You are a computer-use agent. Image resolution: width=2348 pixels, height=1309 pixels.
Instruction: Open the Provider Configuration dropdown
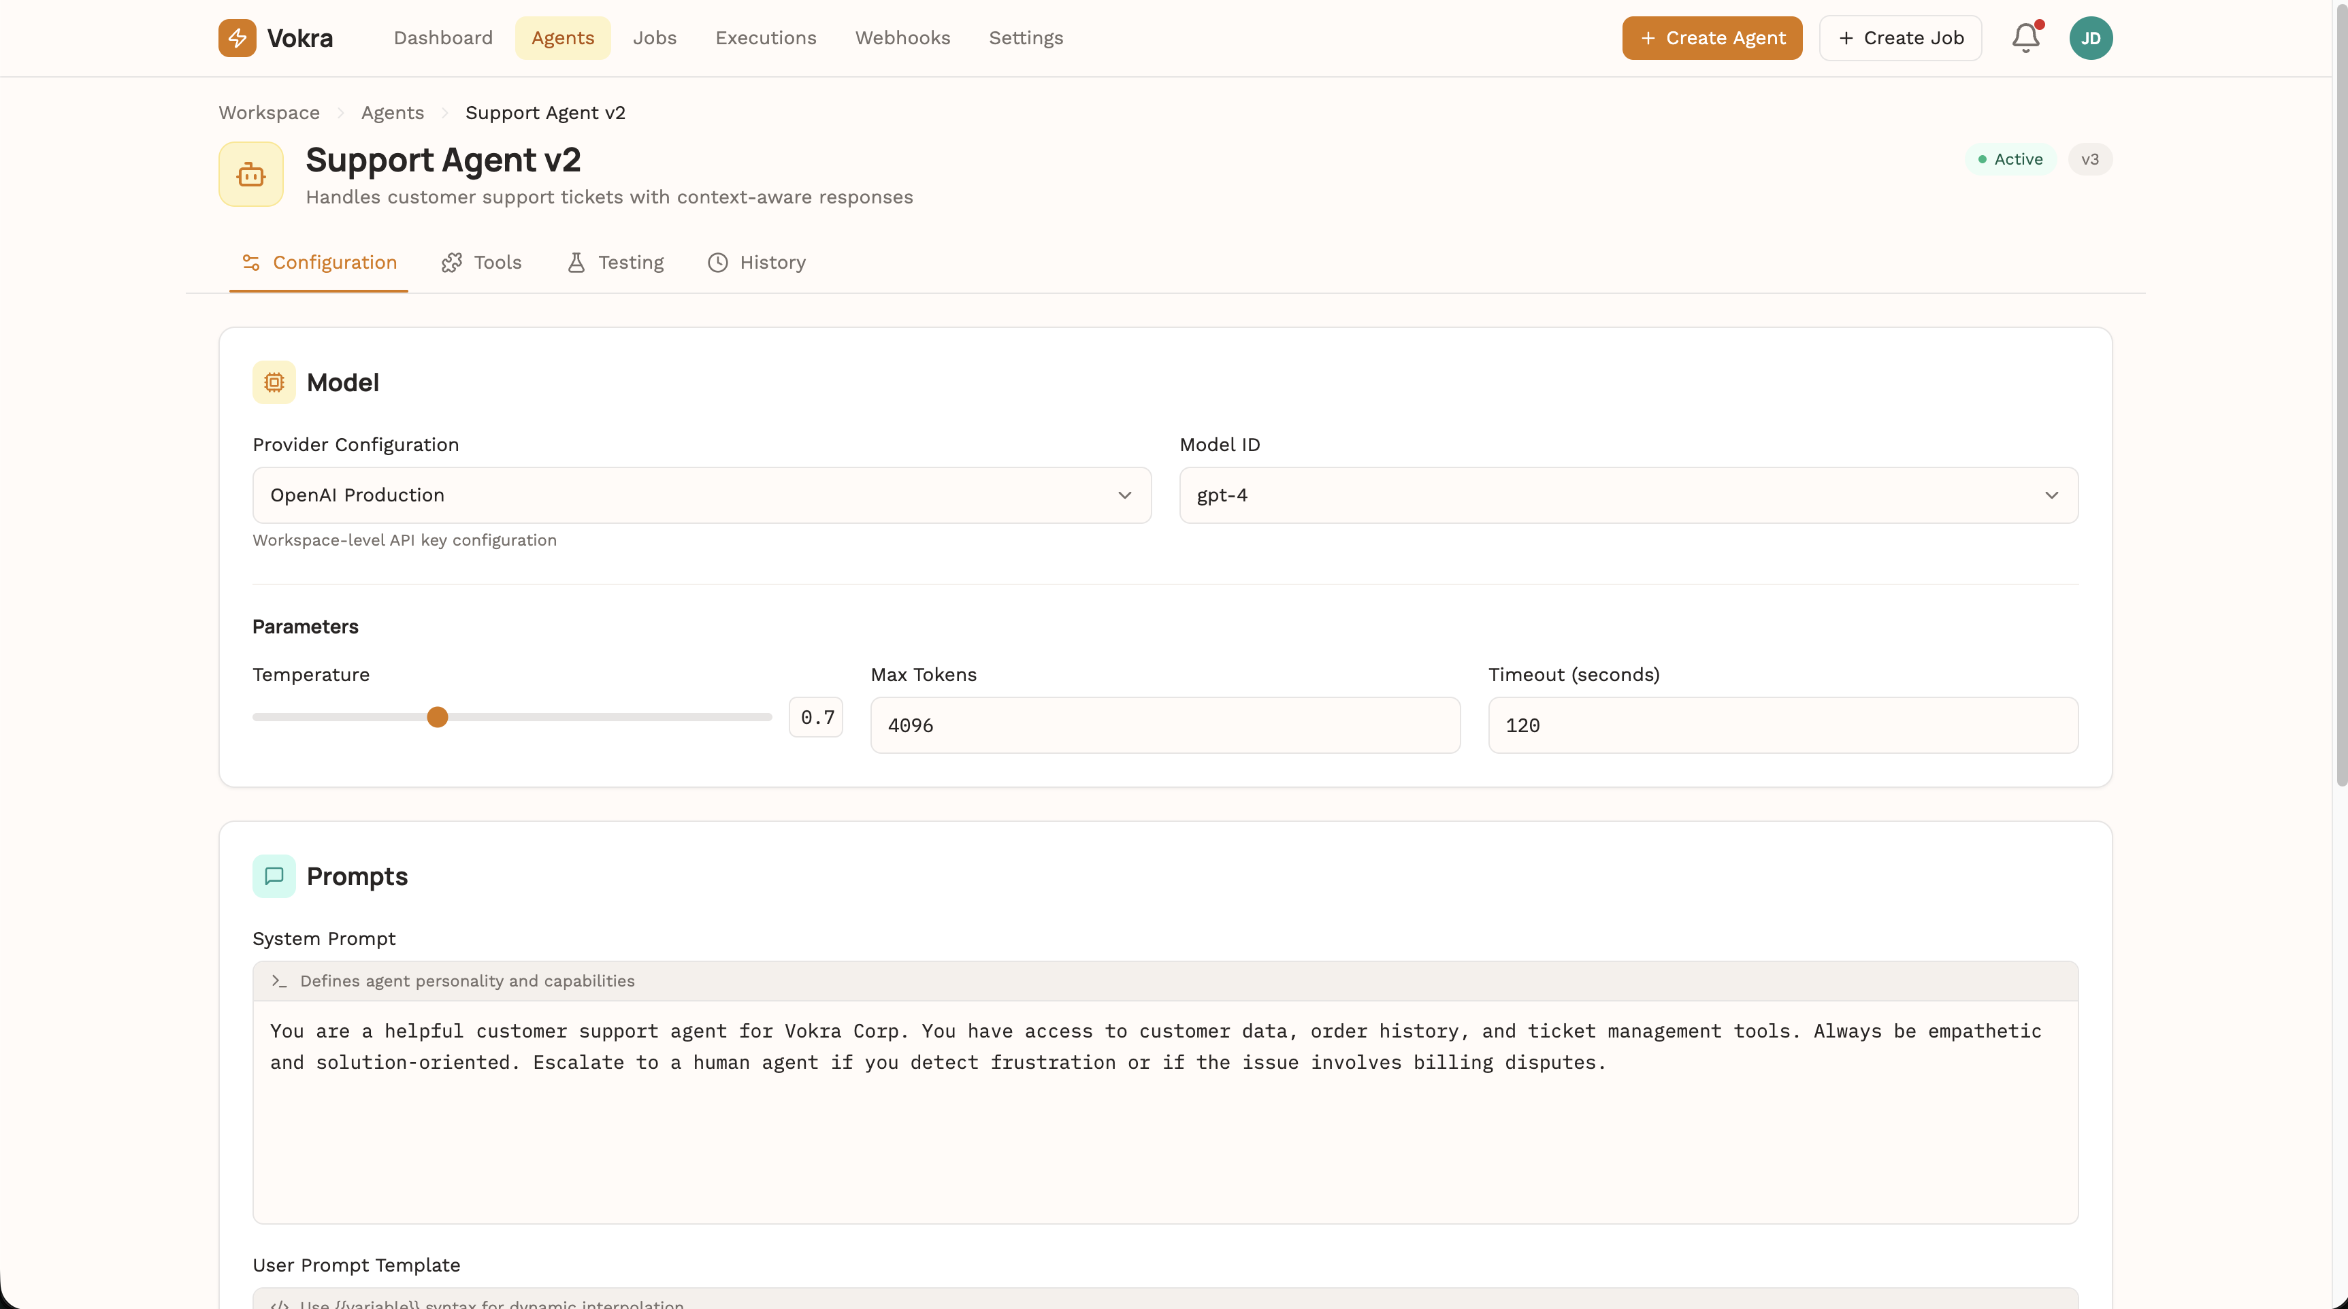(x=701, y=495)
